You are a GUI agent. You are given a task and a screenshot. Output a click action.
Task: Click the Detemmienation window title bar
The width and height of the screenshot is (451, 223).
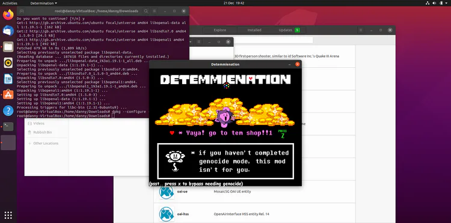click(226, 64)
